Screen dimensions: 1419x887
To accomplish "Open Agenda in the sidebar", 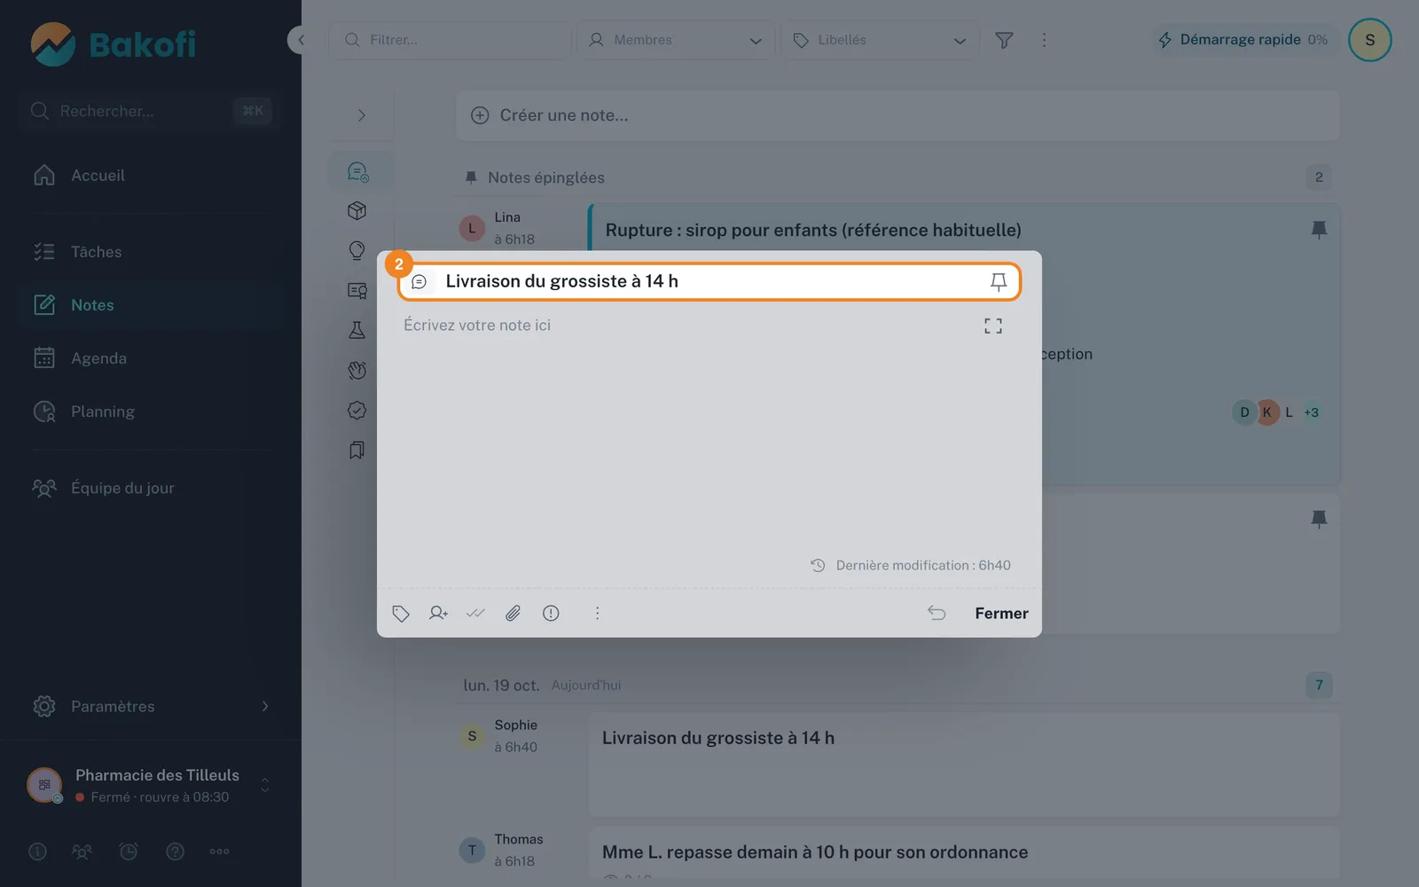I will click(x=151, y=358).
